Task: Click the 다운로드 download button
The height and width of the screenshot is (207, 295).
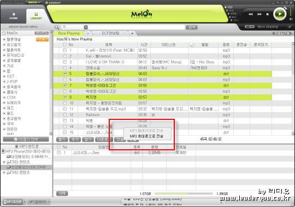Action: [x=104, y=139]
